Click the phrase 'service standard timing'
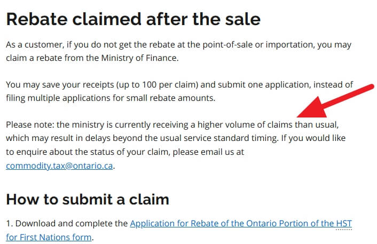Viewport: 377px width, 244px height. [231, 138]
